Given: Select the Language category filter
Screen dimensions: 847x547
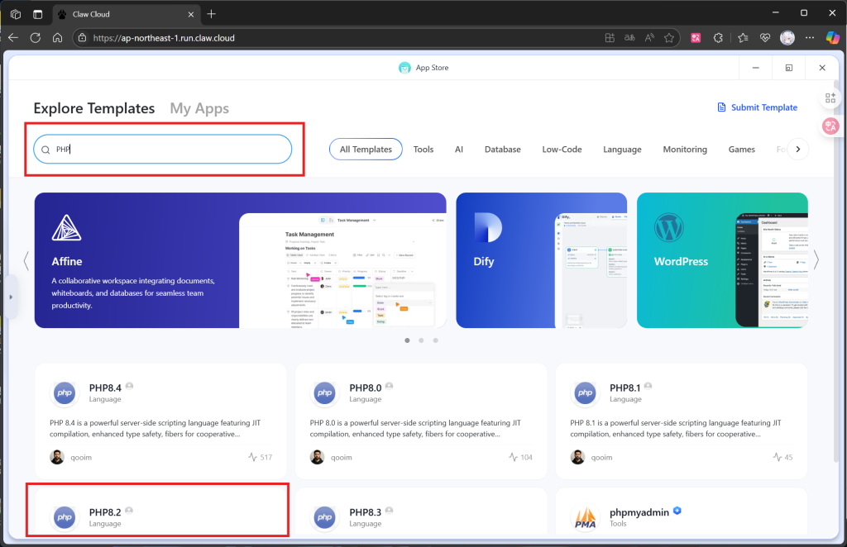Looking at the screenshot, I should point(622,150).
